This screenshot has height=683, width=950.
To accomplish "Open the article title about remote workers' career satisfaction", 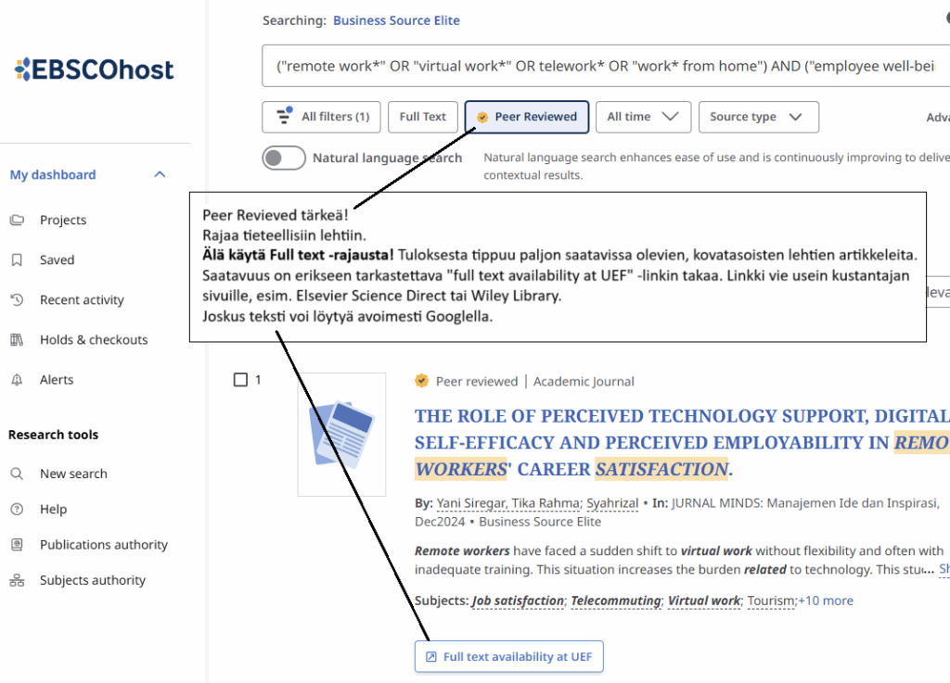I will point(682,442).
